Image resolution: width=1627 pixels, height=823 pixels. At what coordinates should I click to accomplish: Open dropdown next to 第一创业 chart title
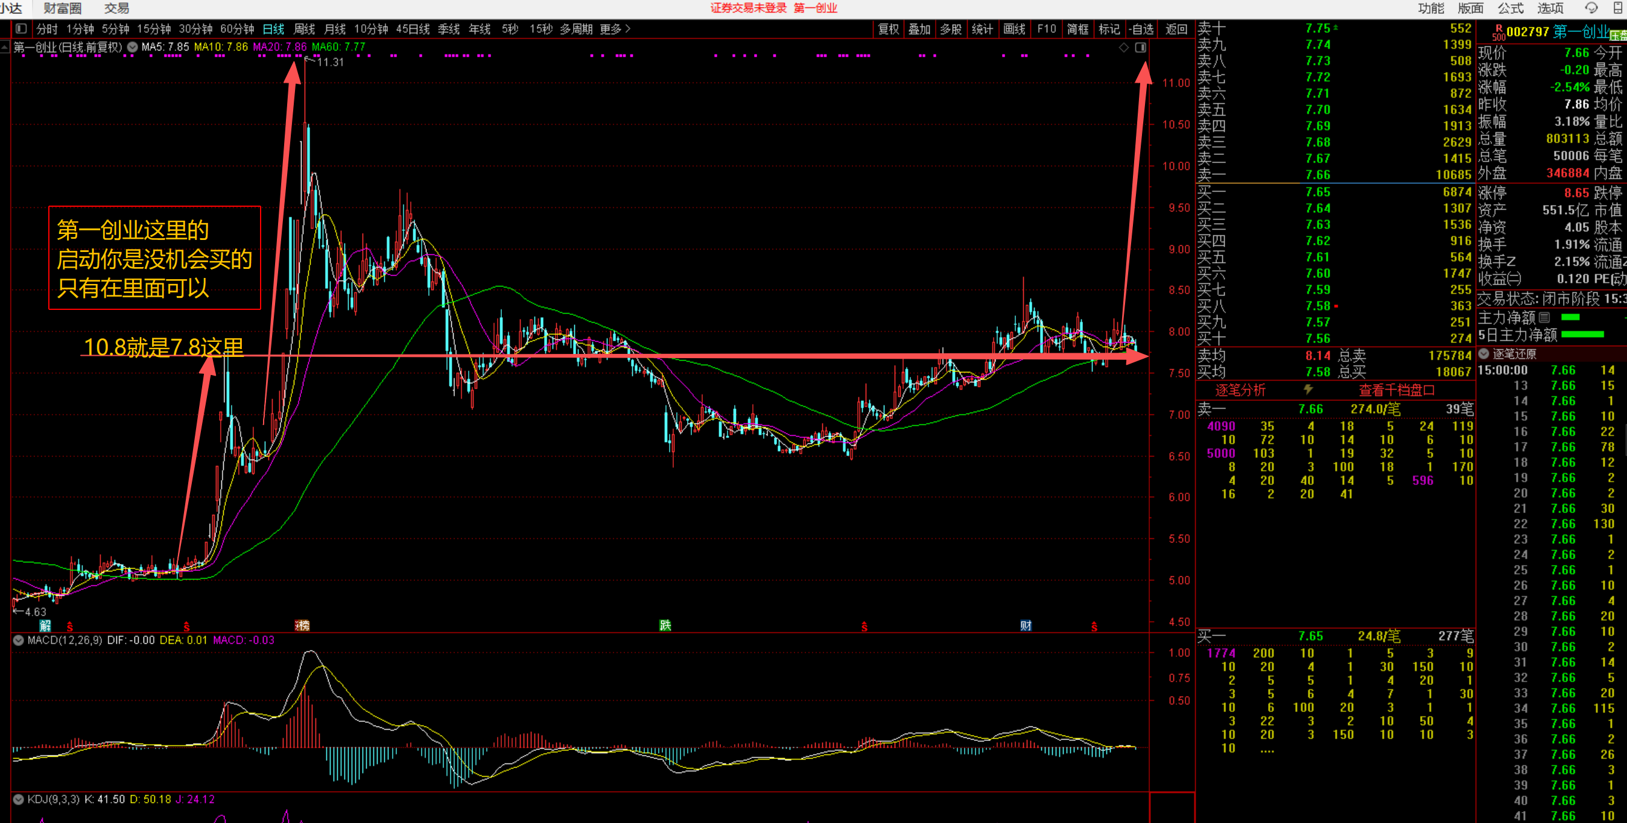[132, 46]
